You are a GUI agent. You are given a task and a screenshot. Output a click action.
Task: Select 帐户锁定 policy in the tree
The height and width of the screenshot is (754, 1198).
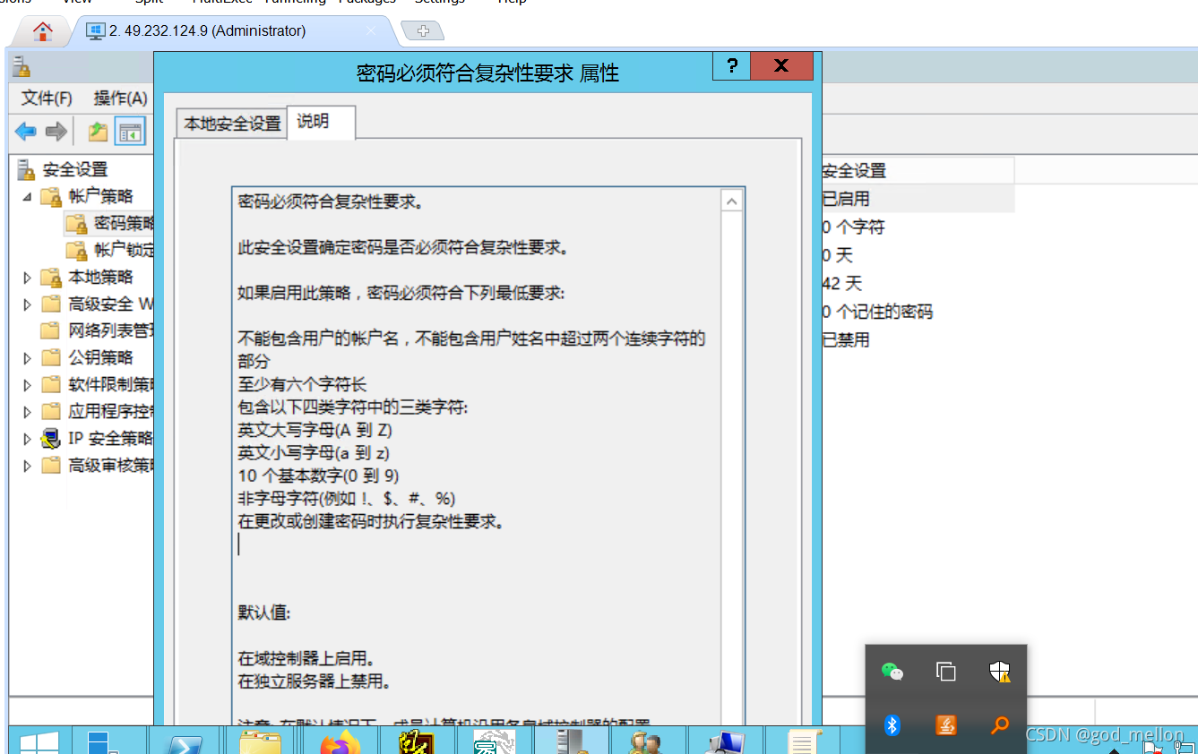(124, 250)
